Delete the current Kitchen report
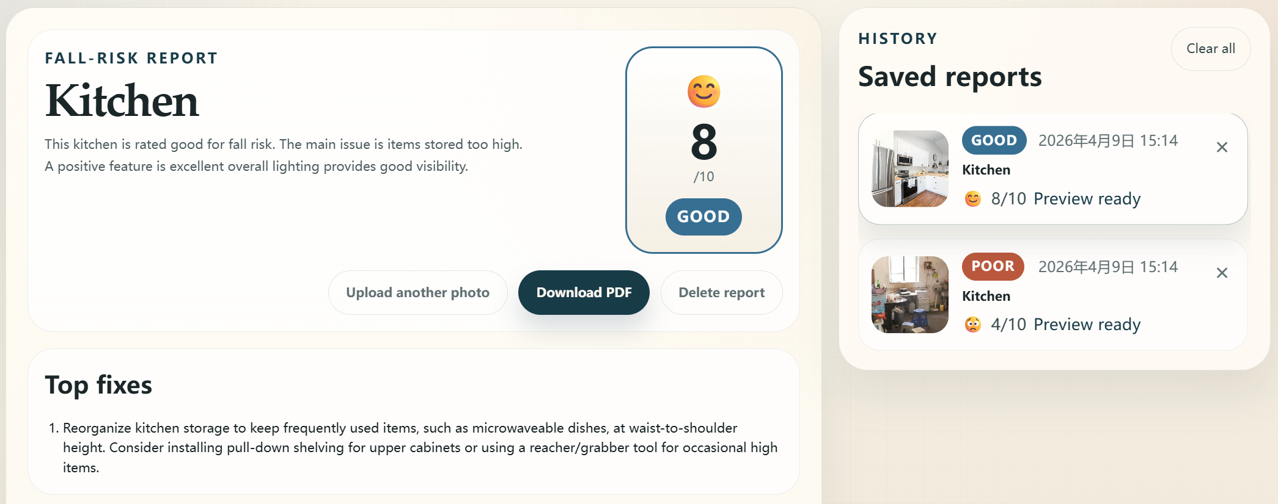 (x=721, y=292)
